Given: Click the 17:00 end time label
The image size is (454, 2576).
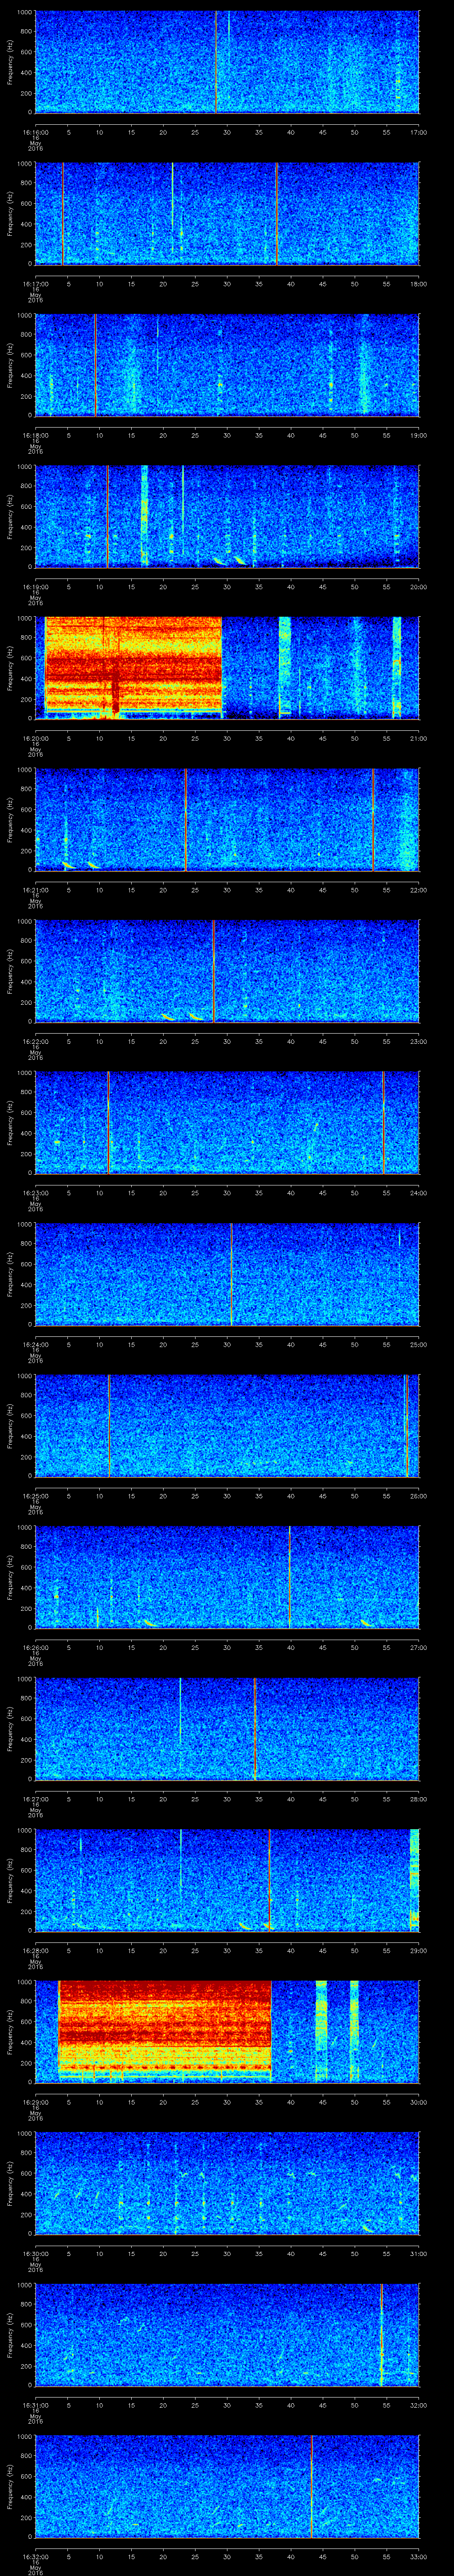Looking at the screenshot, I should pos(418,132).
